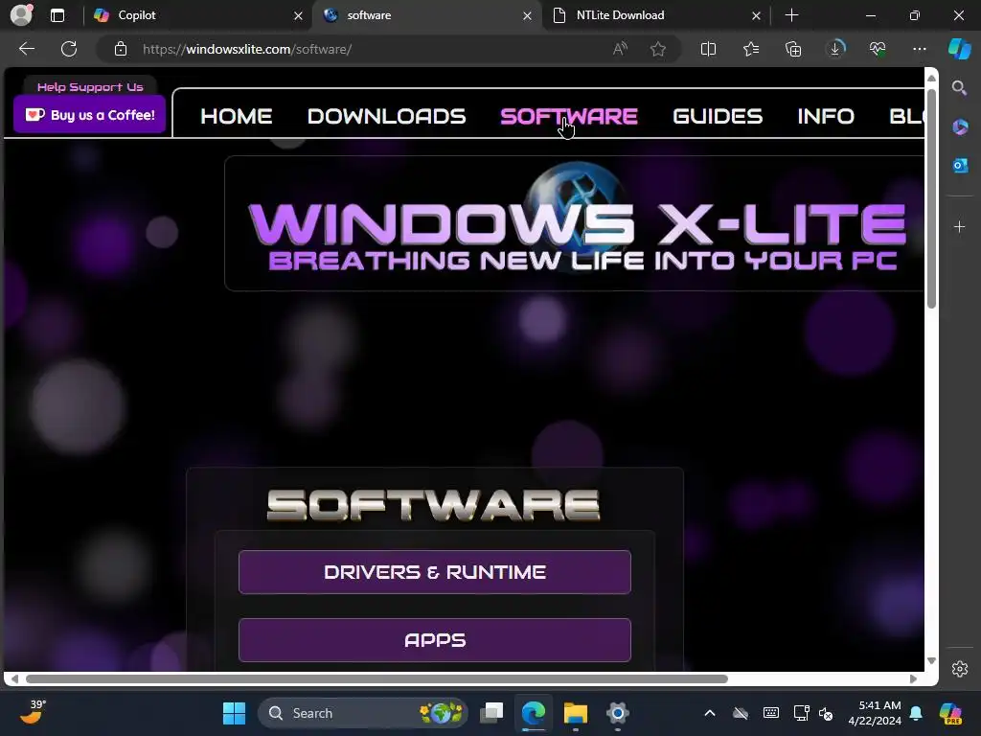This screenshot has width=981, height=736.
Task: Open DRIVERS & RUNTIME category
Action: (x=435, y=572)
